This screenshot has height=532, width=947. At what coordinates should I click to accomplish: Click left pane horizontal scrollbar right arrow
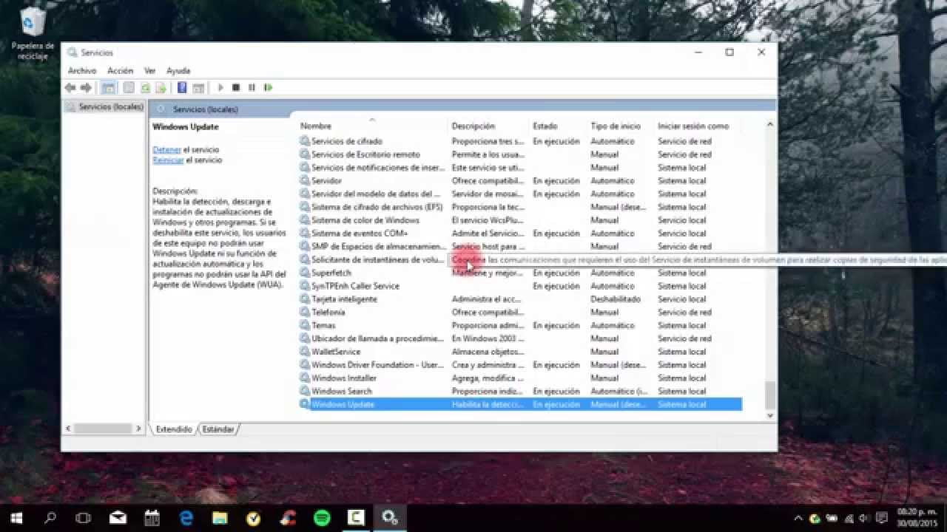(138, 429)
